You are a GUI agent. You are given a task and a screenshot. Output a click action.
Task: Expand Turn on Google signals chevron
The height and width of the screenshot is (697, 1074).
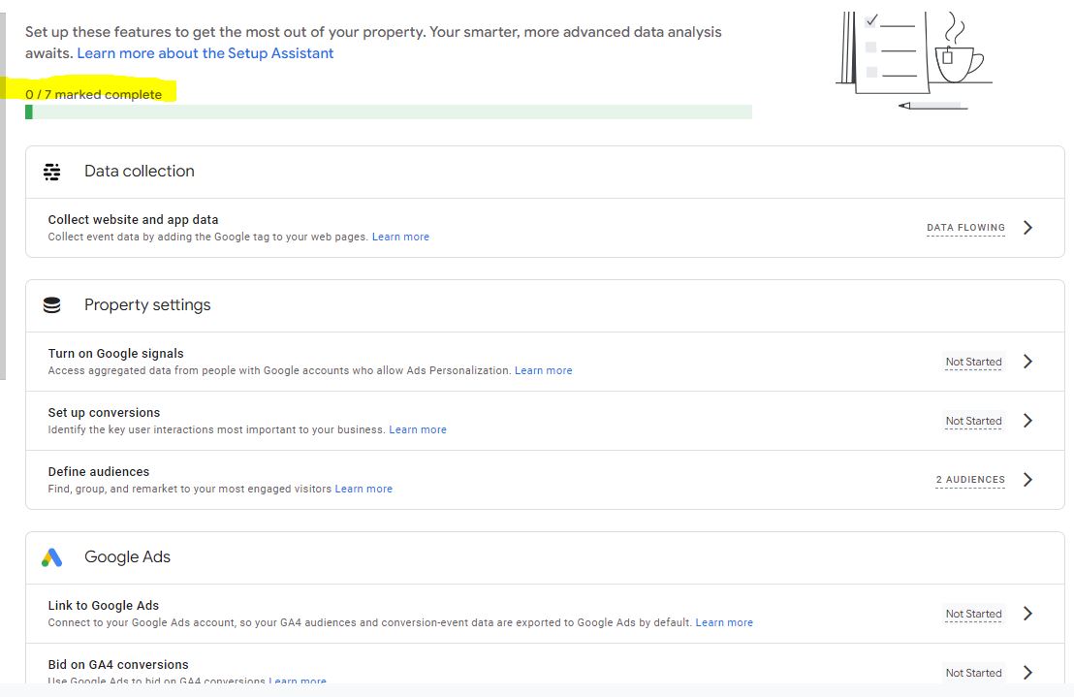[x=1027, y=362]
